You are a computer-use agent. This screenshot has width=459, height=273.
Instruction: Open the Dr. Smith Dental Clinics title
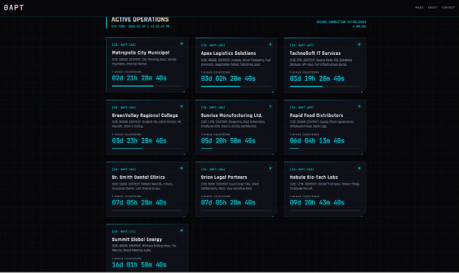click(x=138, y=177)
